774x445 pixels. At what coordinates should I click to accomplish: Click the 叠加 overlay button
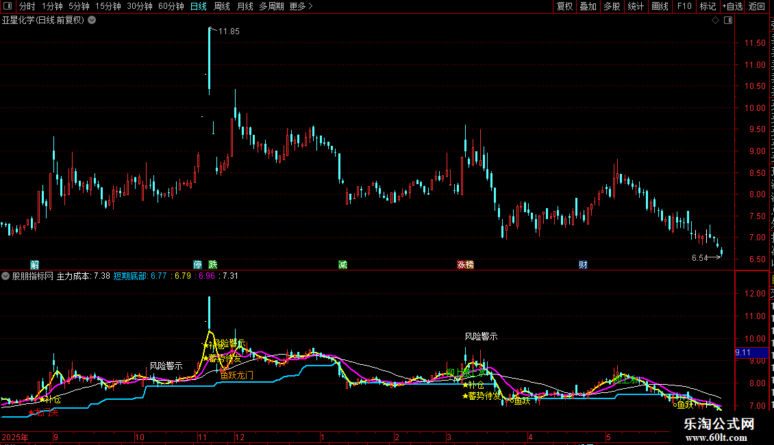pyautogui.click(x=588, y=6)
